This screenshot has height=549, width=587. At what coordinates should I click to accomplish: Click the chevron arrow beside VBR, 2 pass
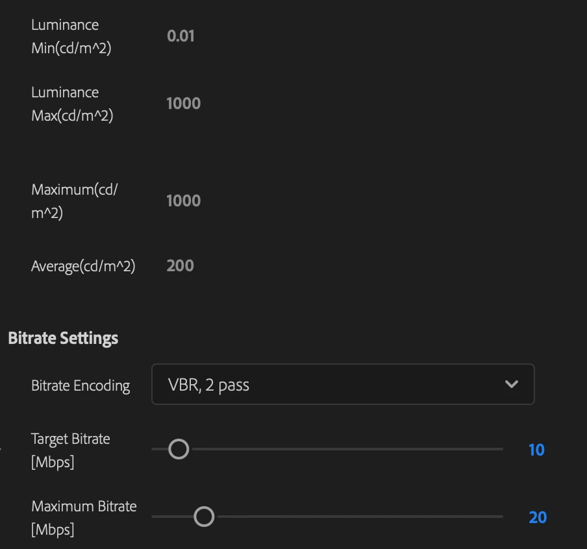coord(512,384)
